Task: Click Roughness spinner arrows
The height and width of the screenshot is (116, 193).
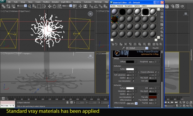Action: tap(156, 62)
